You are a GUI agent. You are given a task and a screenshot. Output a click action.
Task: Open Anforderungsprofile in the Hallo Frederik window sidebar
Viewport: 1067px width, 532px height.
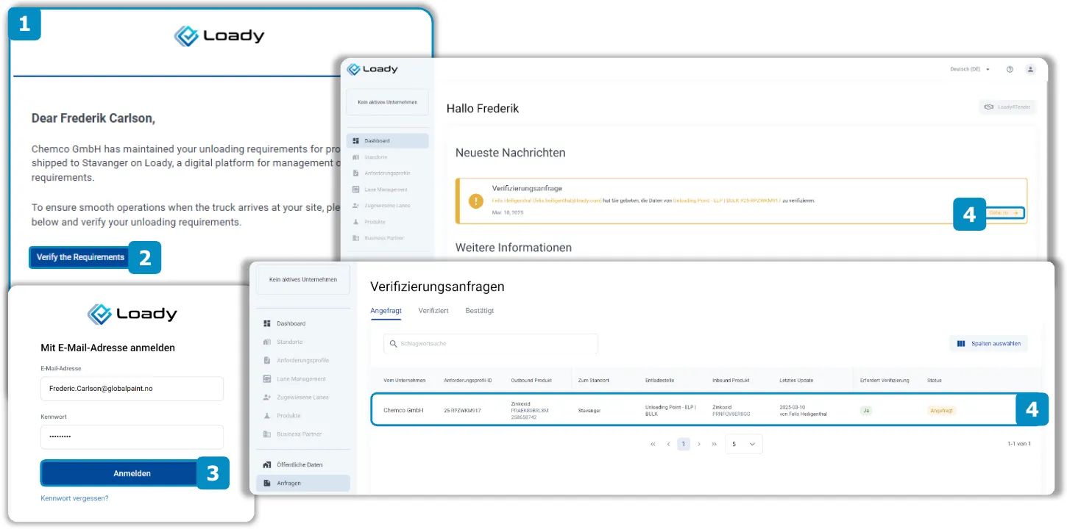(x=387, y=173)
